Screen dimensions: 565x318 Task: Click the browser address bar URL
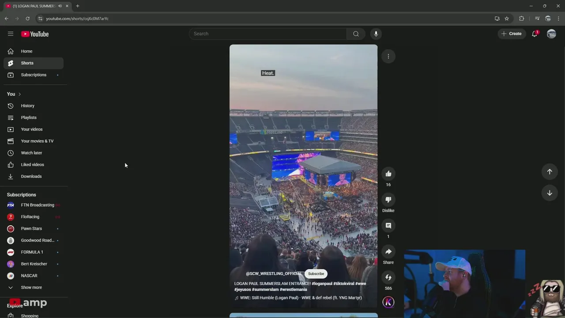[x=77, y=19]
